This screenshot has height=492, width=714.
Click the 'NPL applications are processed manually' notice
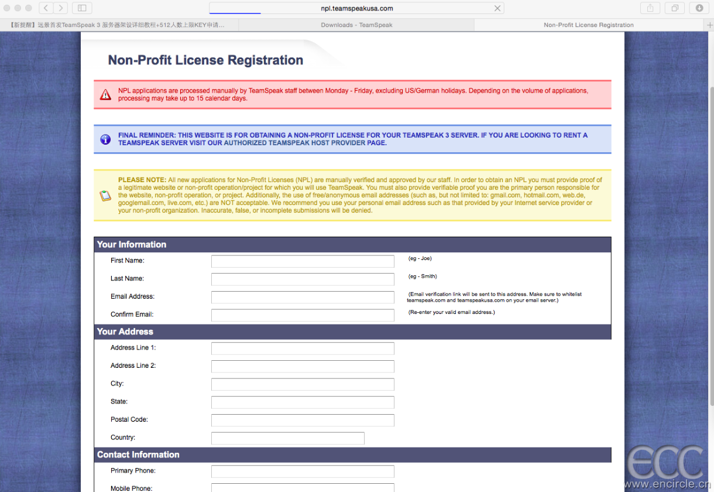pos(353,94)
